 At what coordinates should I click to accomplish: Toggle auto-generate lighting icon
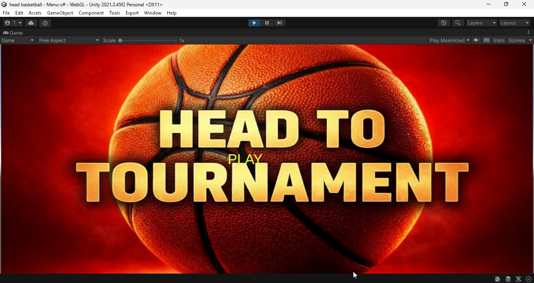pyautogui.click(x=518, y=279)
